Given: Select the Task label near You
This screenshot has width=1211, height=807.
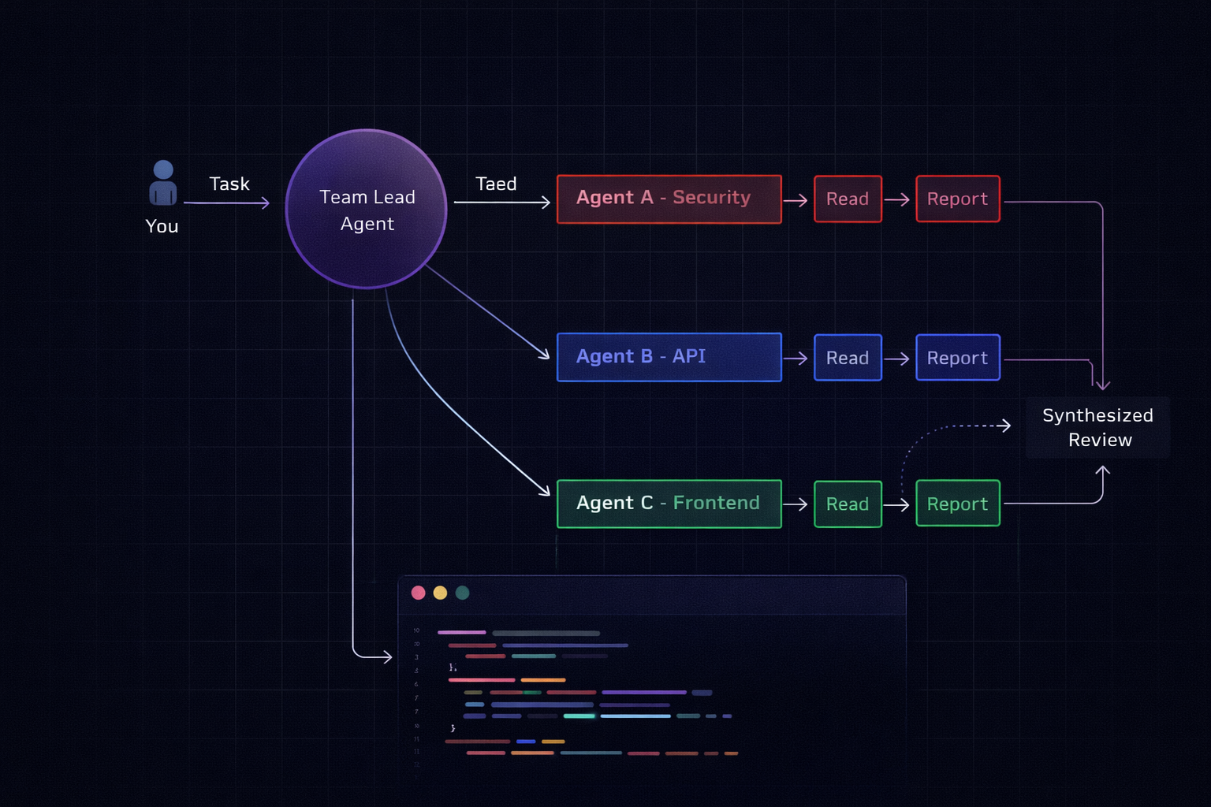Looking at the screenshot, I should pyautogui.click(x=229, y=184).
